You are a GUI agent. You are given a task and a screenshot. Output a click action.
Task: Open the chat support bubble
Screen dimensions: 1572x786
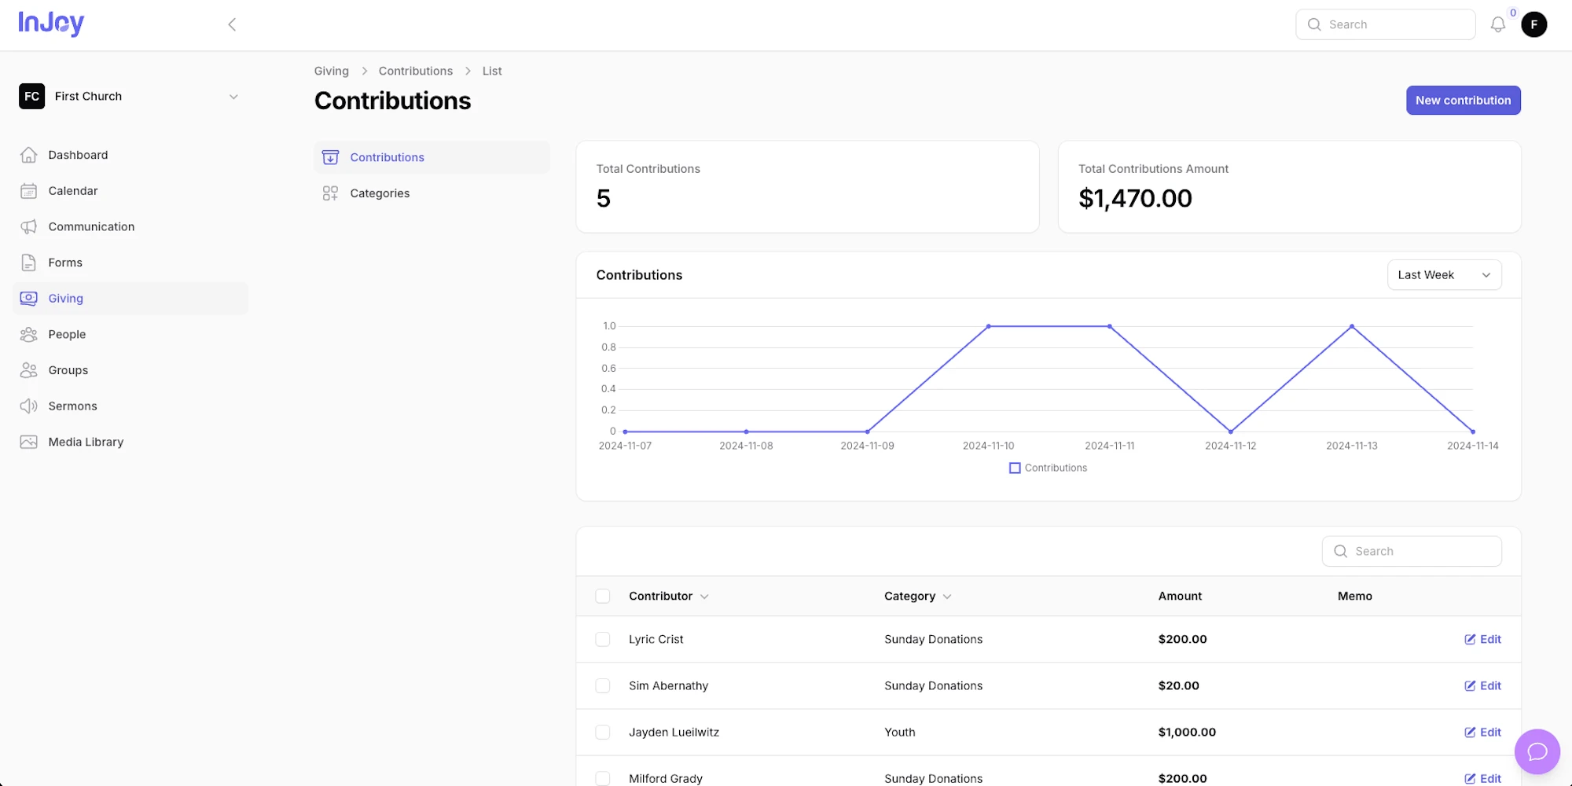tap(1537, 751)
